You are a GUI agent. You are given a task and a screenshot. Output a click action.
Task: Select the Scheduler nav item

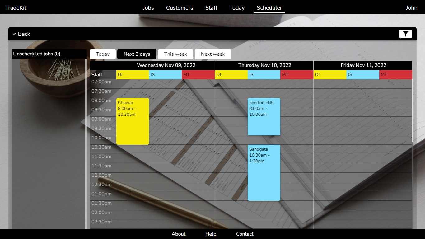click(269, 8)
